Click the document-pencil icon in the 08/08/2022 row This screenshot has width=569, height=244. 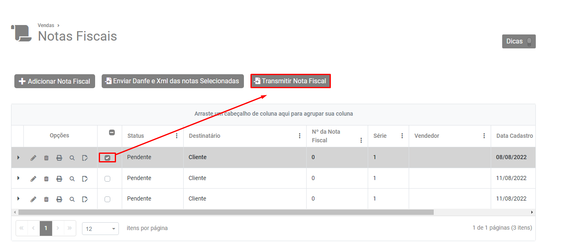click(85, 158)
